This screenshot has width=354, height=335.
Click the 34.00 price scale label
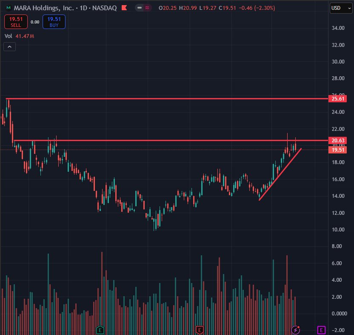(338, 28)
